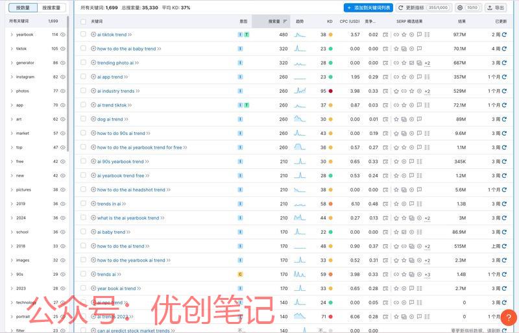This screenshot has height=333, width=519.
Task: Open column settings gear 10/10
Action: 468,8
